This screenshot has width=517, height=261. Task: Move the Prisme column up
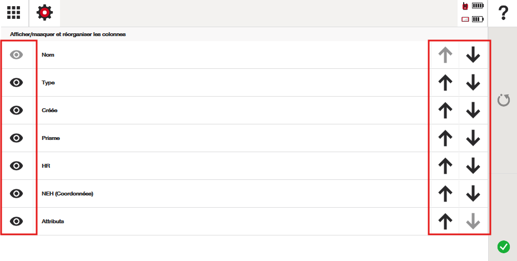[445, 138]
